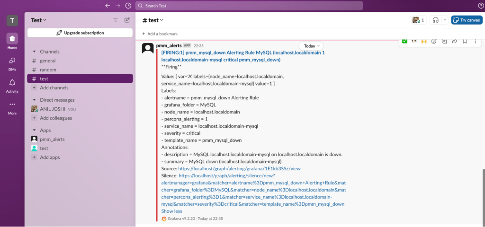React with the green check mark emoji
485x227 pixels.
(x=404, y=41)
